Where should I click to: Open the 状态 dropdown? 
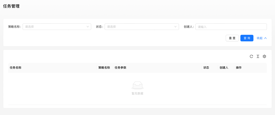click(142, 27)
